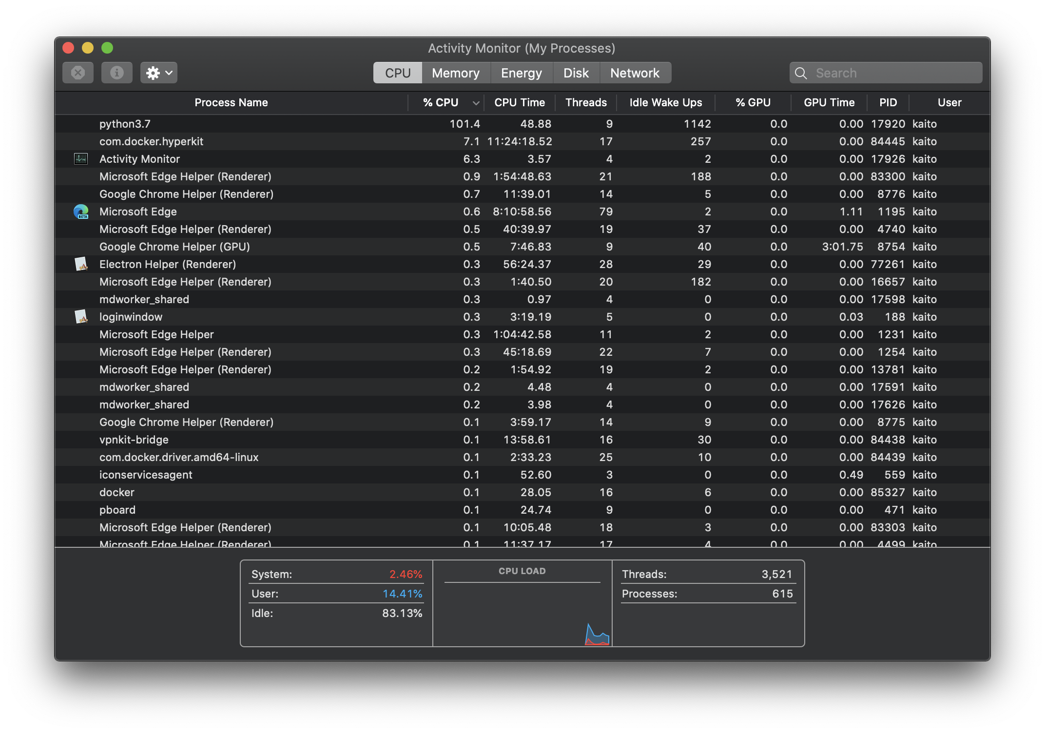Sort by the Process Name column header
This screenshot has height=733, width=1045.
click(x=231, y=103)
